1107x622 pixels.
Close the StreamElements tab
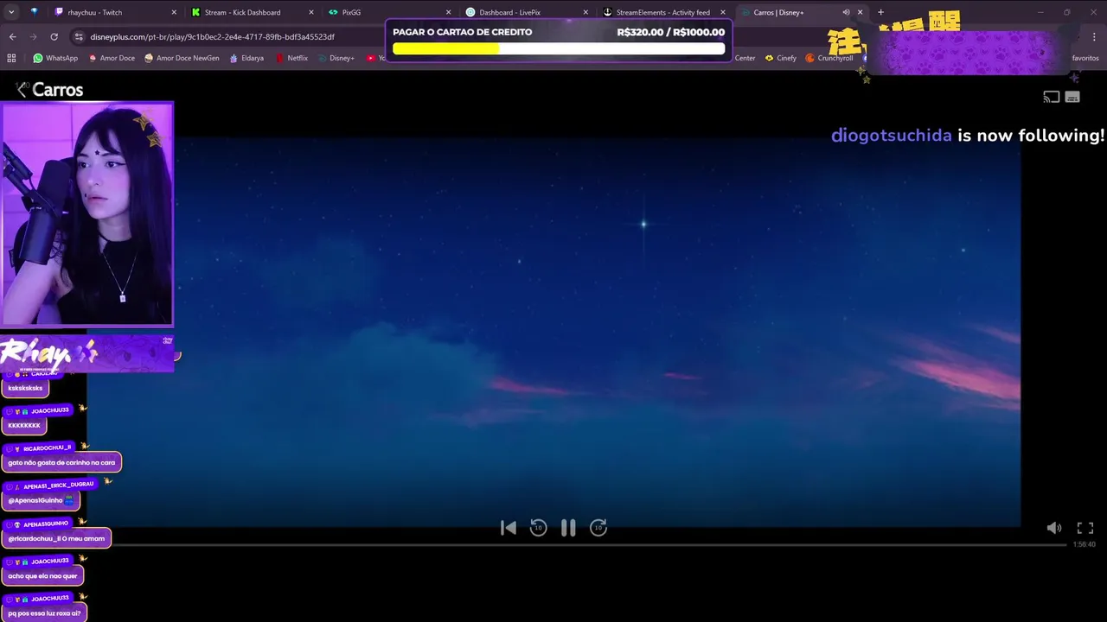[x=723, y=12]
